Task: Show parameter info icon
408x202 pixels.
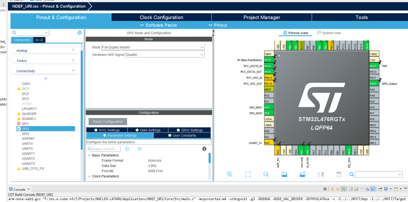Action: tap(204, 149)
